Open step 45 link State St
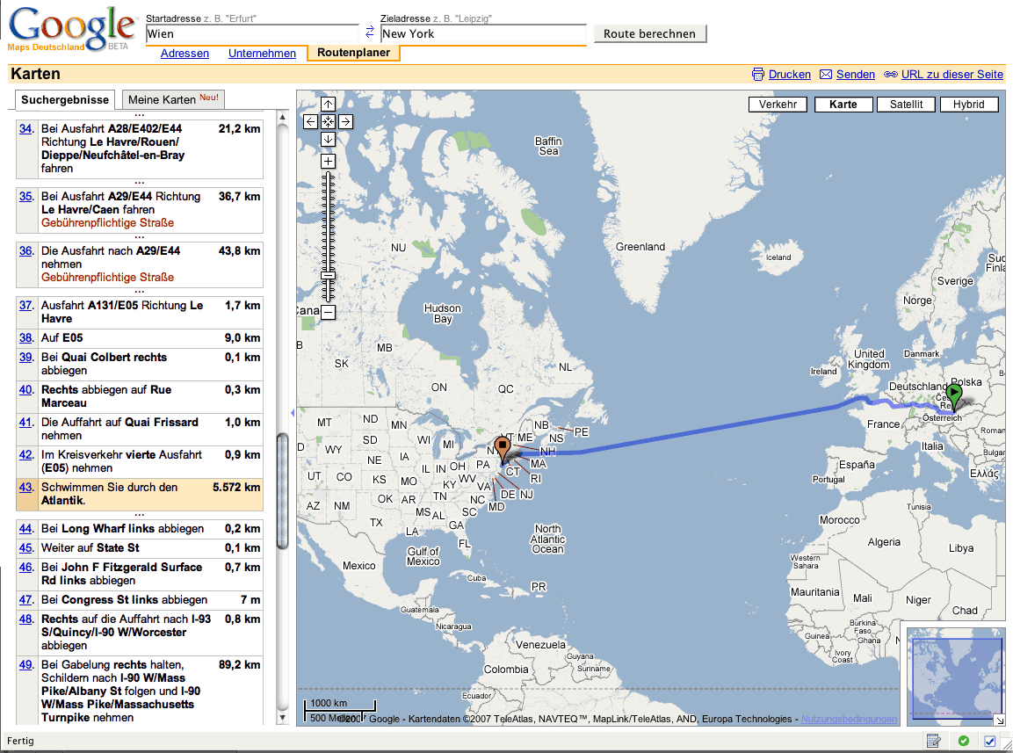The image size is (1013, 753). (25, 548)
